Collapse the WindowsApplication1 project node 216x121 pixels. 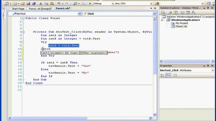tap(162, 20)
